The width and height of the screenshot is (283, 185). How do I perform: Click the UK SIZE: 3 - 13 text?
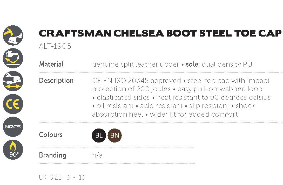pos(62,177)
